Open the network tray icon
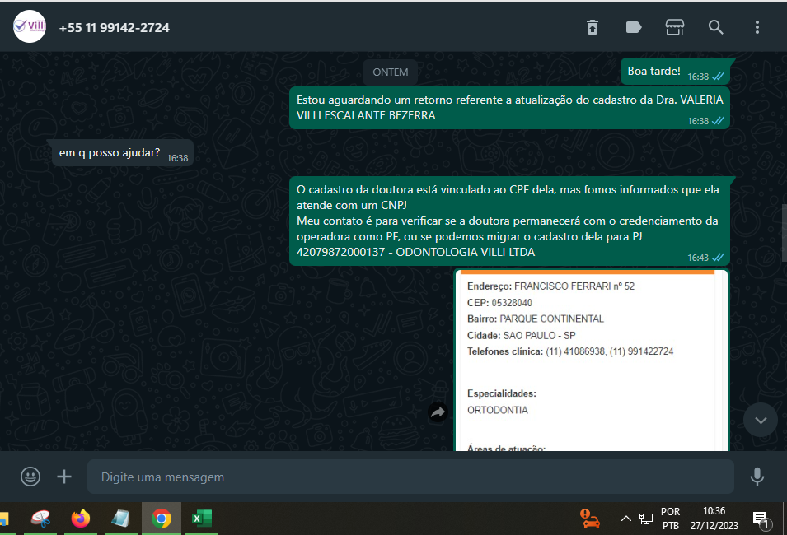The image size is (787, 535). pyautogui.click(x=646, y=519)
